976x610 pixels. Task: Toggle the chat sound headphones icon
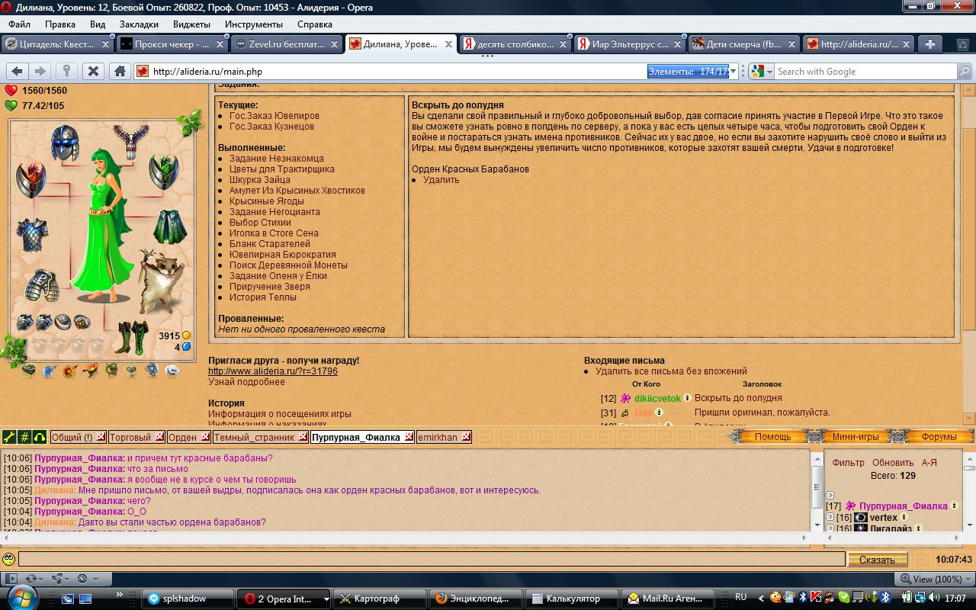tap(40, 437)
